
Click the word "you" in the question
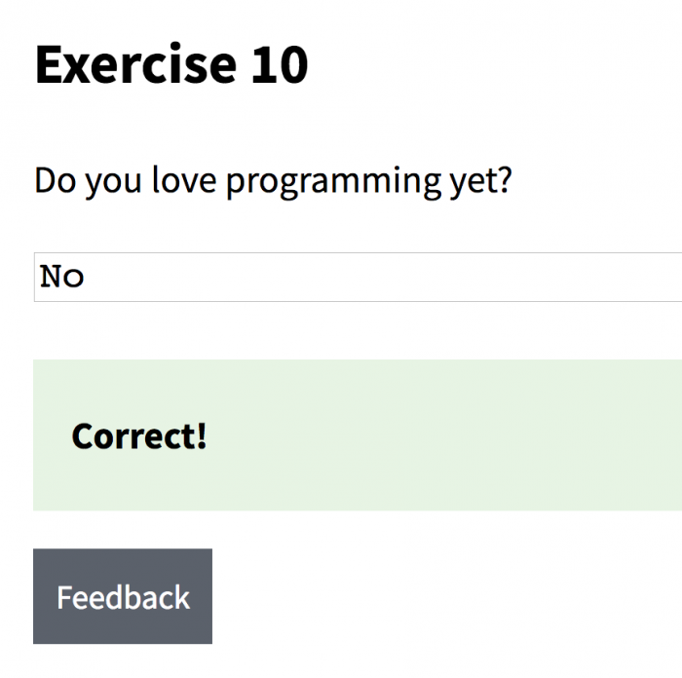coord(113,183)
